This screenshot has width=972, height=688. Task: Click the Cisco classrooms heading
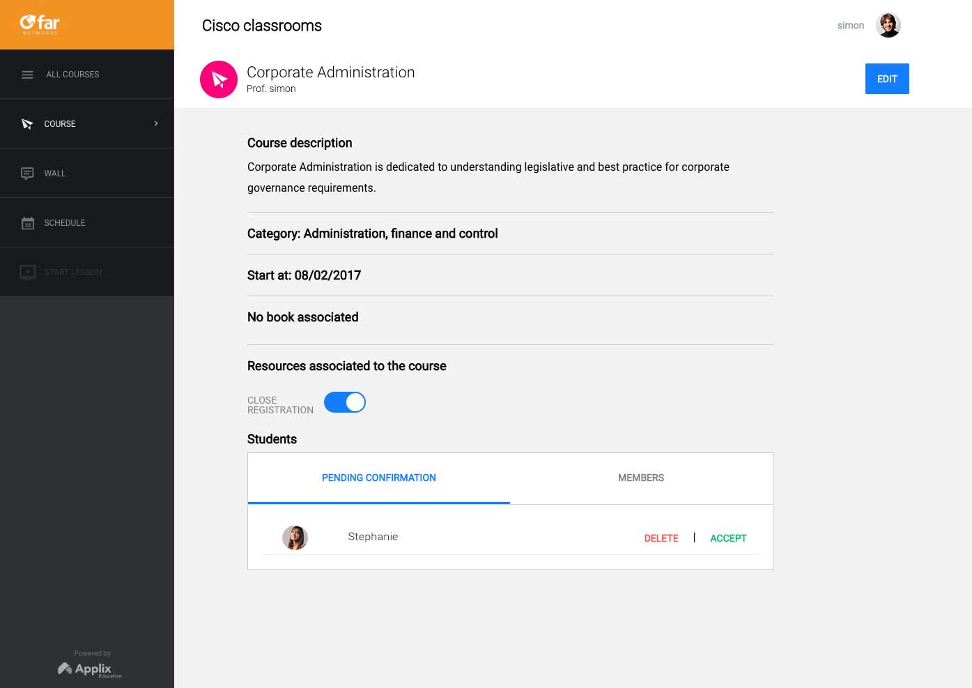[262, 26]
